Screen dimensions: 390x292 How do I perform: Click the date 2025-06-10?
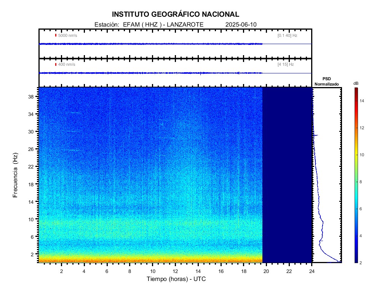241,25
